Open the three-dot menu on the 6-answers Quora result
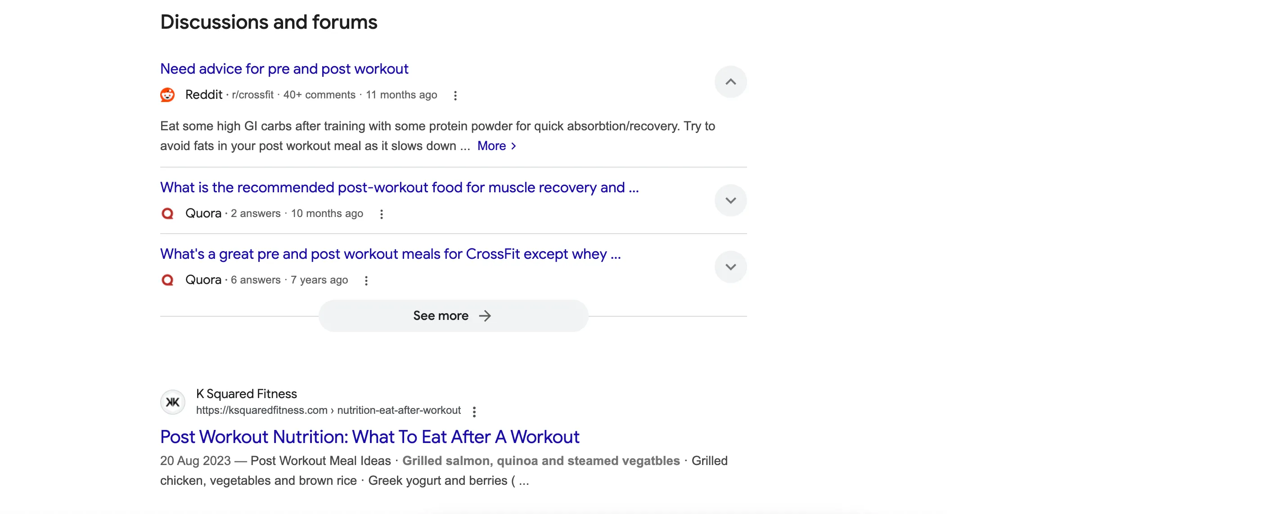This screenshot has height=514, width=1279. (366, 280)
